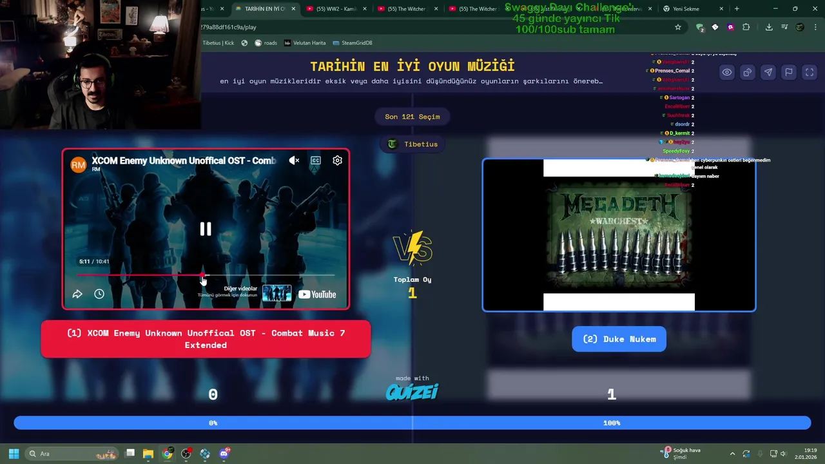Open YouTube player settings gear
Screen dimensions: 825x464
337,160
